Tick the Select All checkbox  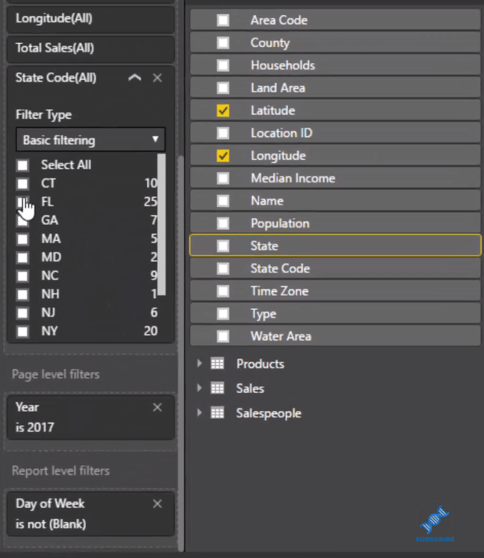[x=22, y=165]
